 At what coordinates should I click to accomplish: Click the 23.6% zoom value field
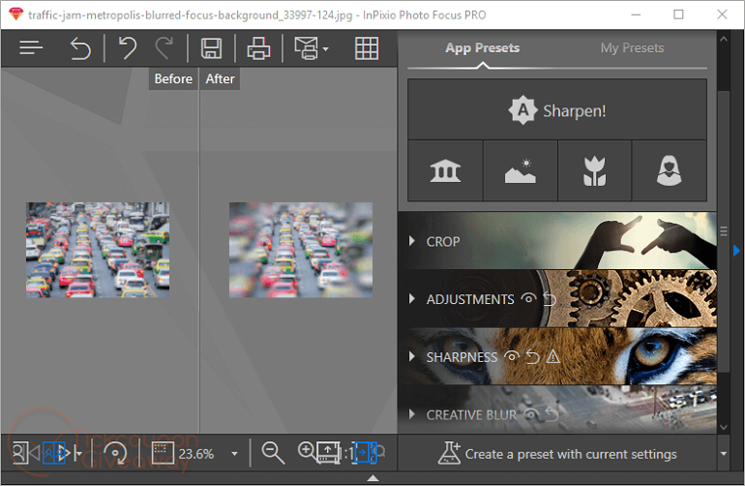point(196,454)
